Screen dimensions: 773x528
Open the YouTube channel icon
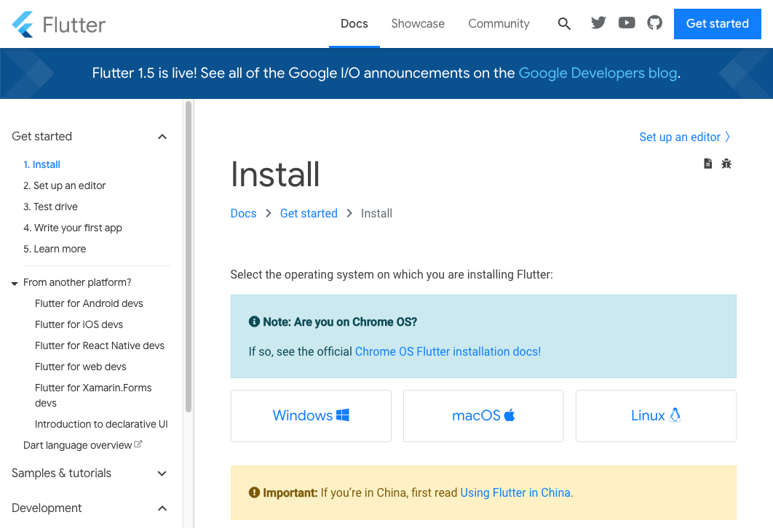tap(627, 23)
